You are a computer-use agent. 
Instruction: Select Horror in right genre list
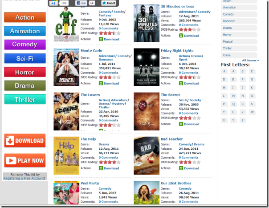pyautogui.click(x=239, y=35)
